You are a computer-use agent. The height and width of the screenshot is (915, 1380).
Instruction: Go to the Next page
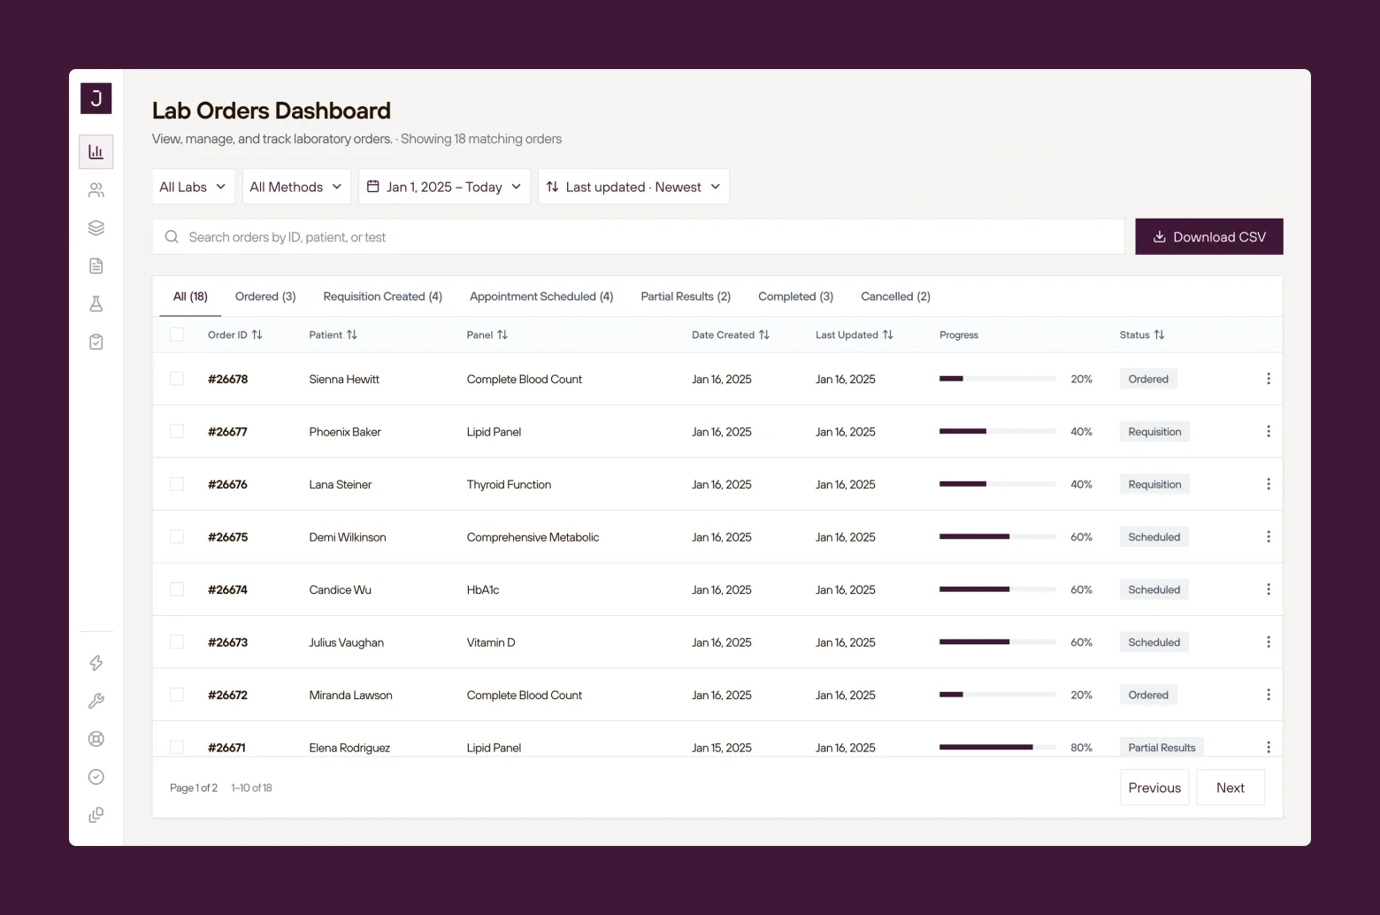[x=1230, y=788]
